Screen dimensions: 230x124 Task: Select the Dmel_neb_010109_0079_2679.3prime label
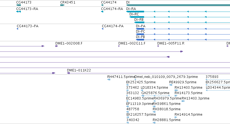pos(166,77)
